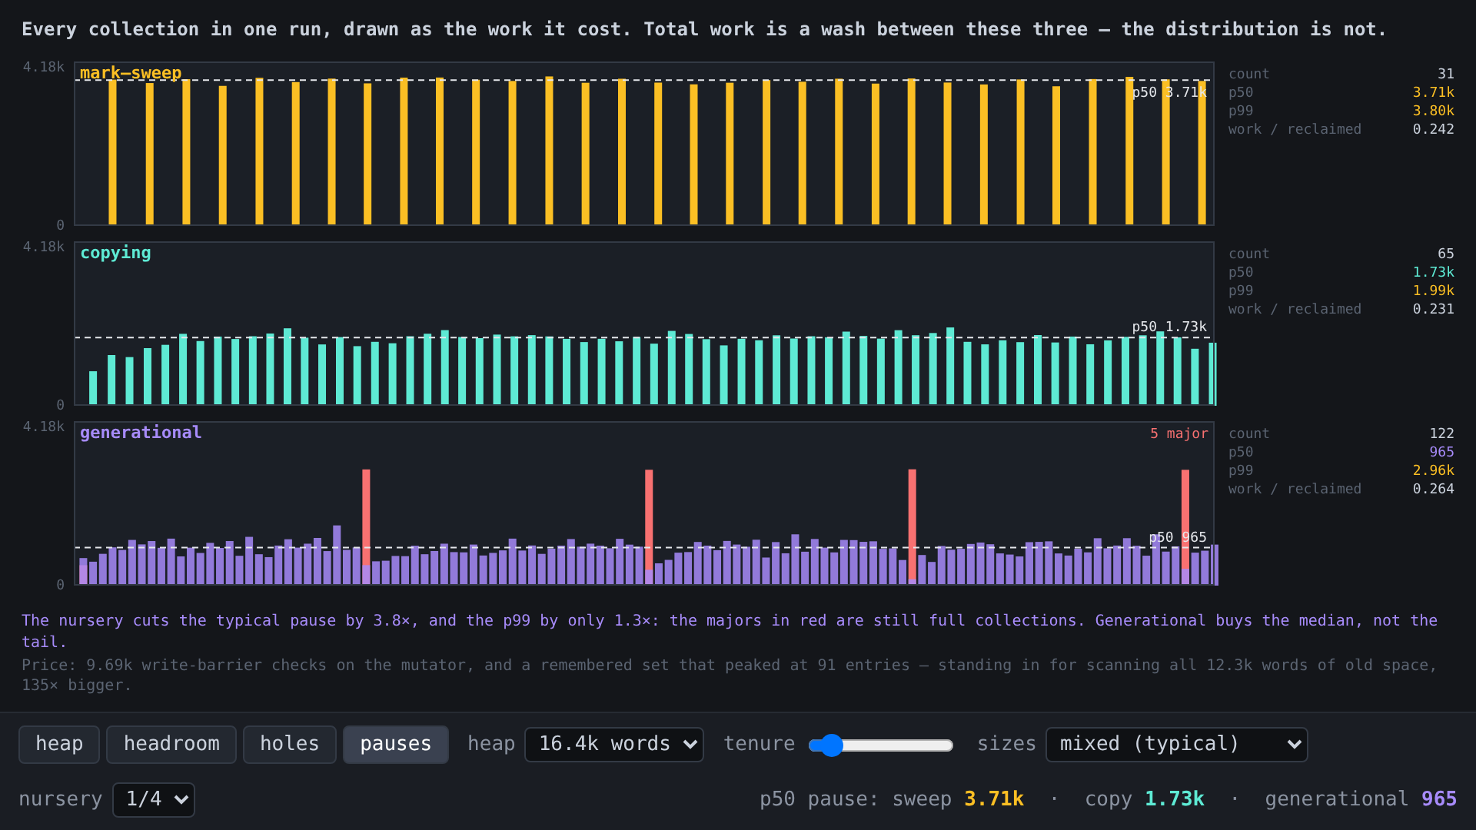
Task: Click the 'p50 965' line label
Action: click(x=1178, y=537)
